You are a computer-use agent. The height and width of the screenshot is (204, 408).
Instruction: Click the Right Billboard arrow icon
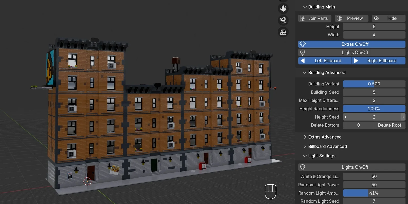tap(356, 61)
